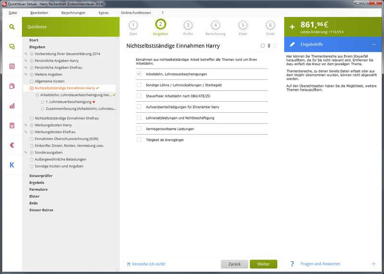The image size is (384, 274).
Task: Open the pink form sheet sidebar icon
Action: [x=12, y=66]
